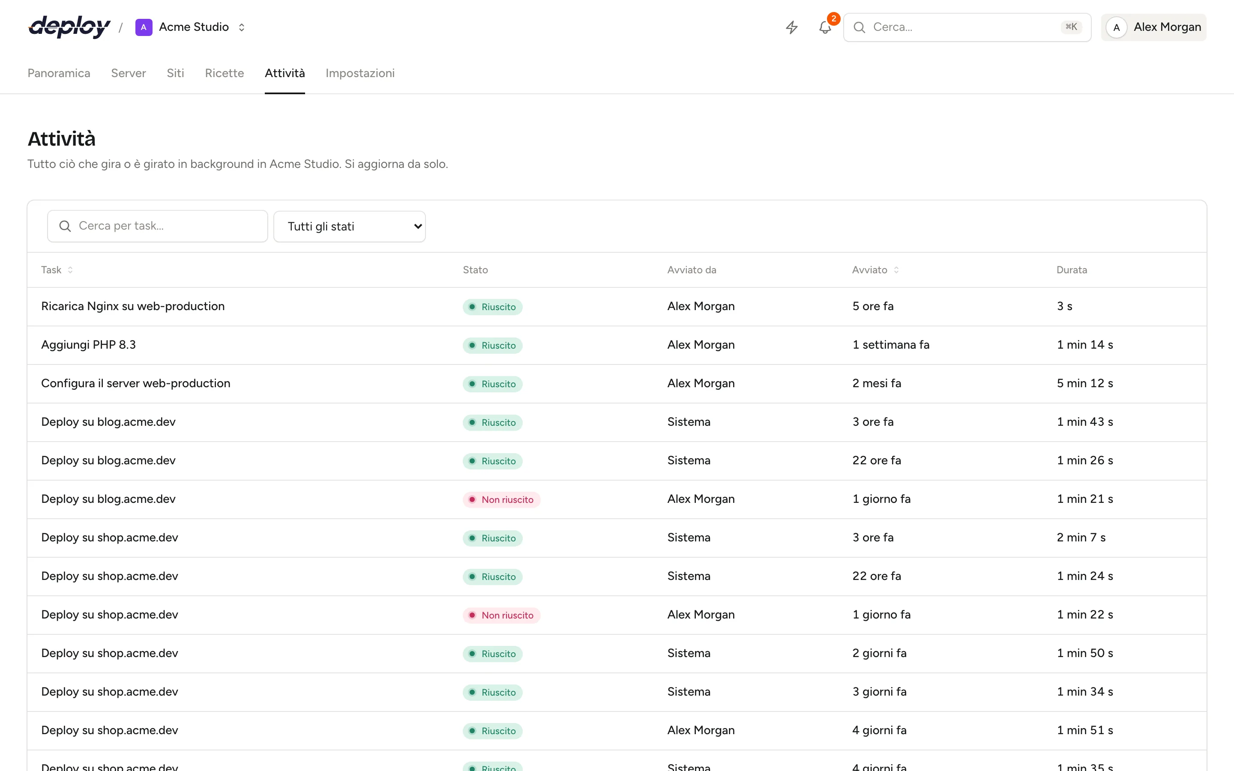Click the search icon in Cerca per task
Screen dimensions: 1234x771
(x=65, y=226)
